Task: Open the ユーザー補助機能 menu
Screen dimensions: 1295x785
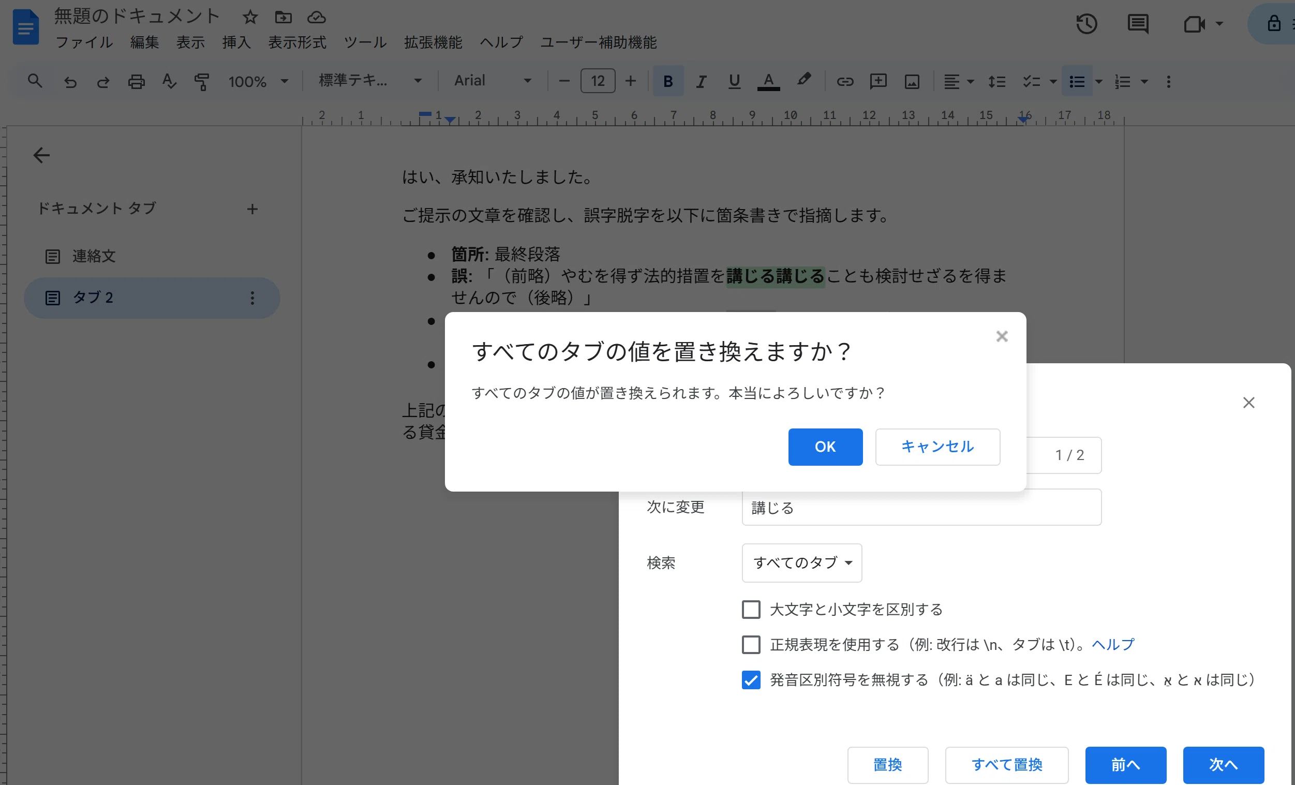Action: click(599, 42)
